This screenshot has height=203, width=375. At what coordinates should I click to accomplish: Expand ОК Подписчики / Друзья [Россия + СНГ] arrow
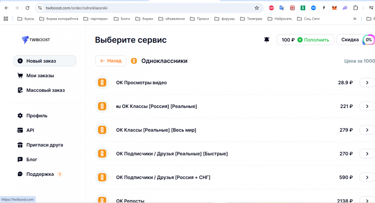(x=367, y=177)
